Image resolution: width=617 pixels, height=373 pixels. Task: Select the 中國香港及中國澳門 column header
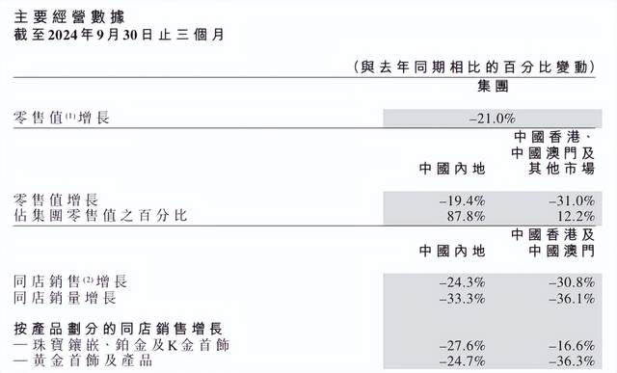point(552,243)
